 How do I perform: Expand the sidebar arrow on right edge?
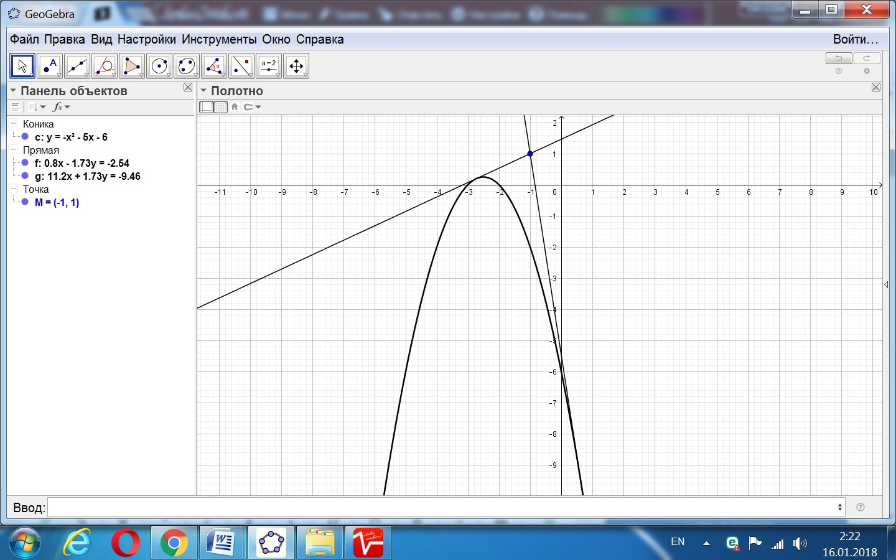887,284
